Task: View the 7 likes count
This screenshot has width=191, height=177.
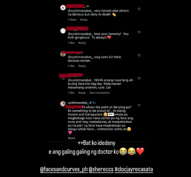Action: [72, 20]
